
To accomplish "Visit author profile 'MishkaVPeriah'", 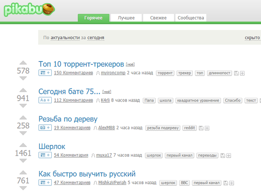I will point(112,183).
